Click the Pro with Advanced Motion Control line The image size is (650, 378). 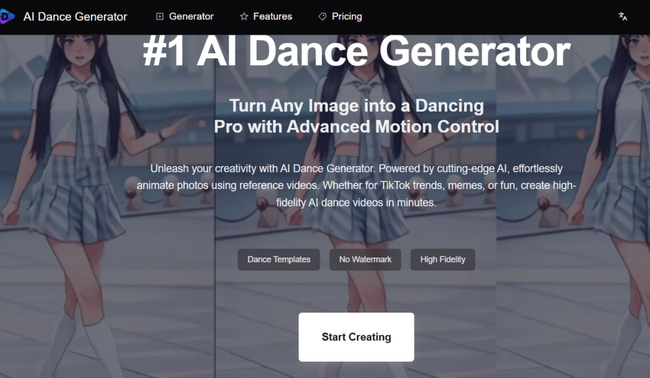point(356,127)
